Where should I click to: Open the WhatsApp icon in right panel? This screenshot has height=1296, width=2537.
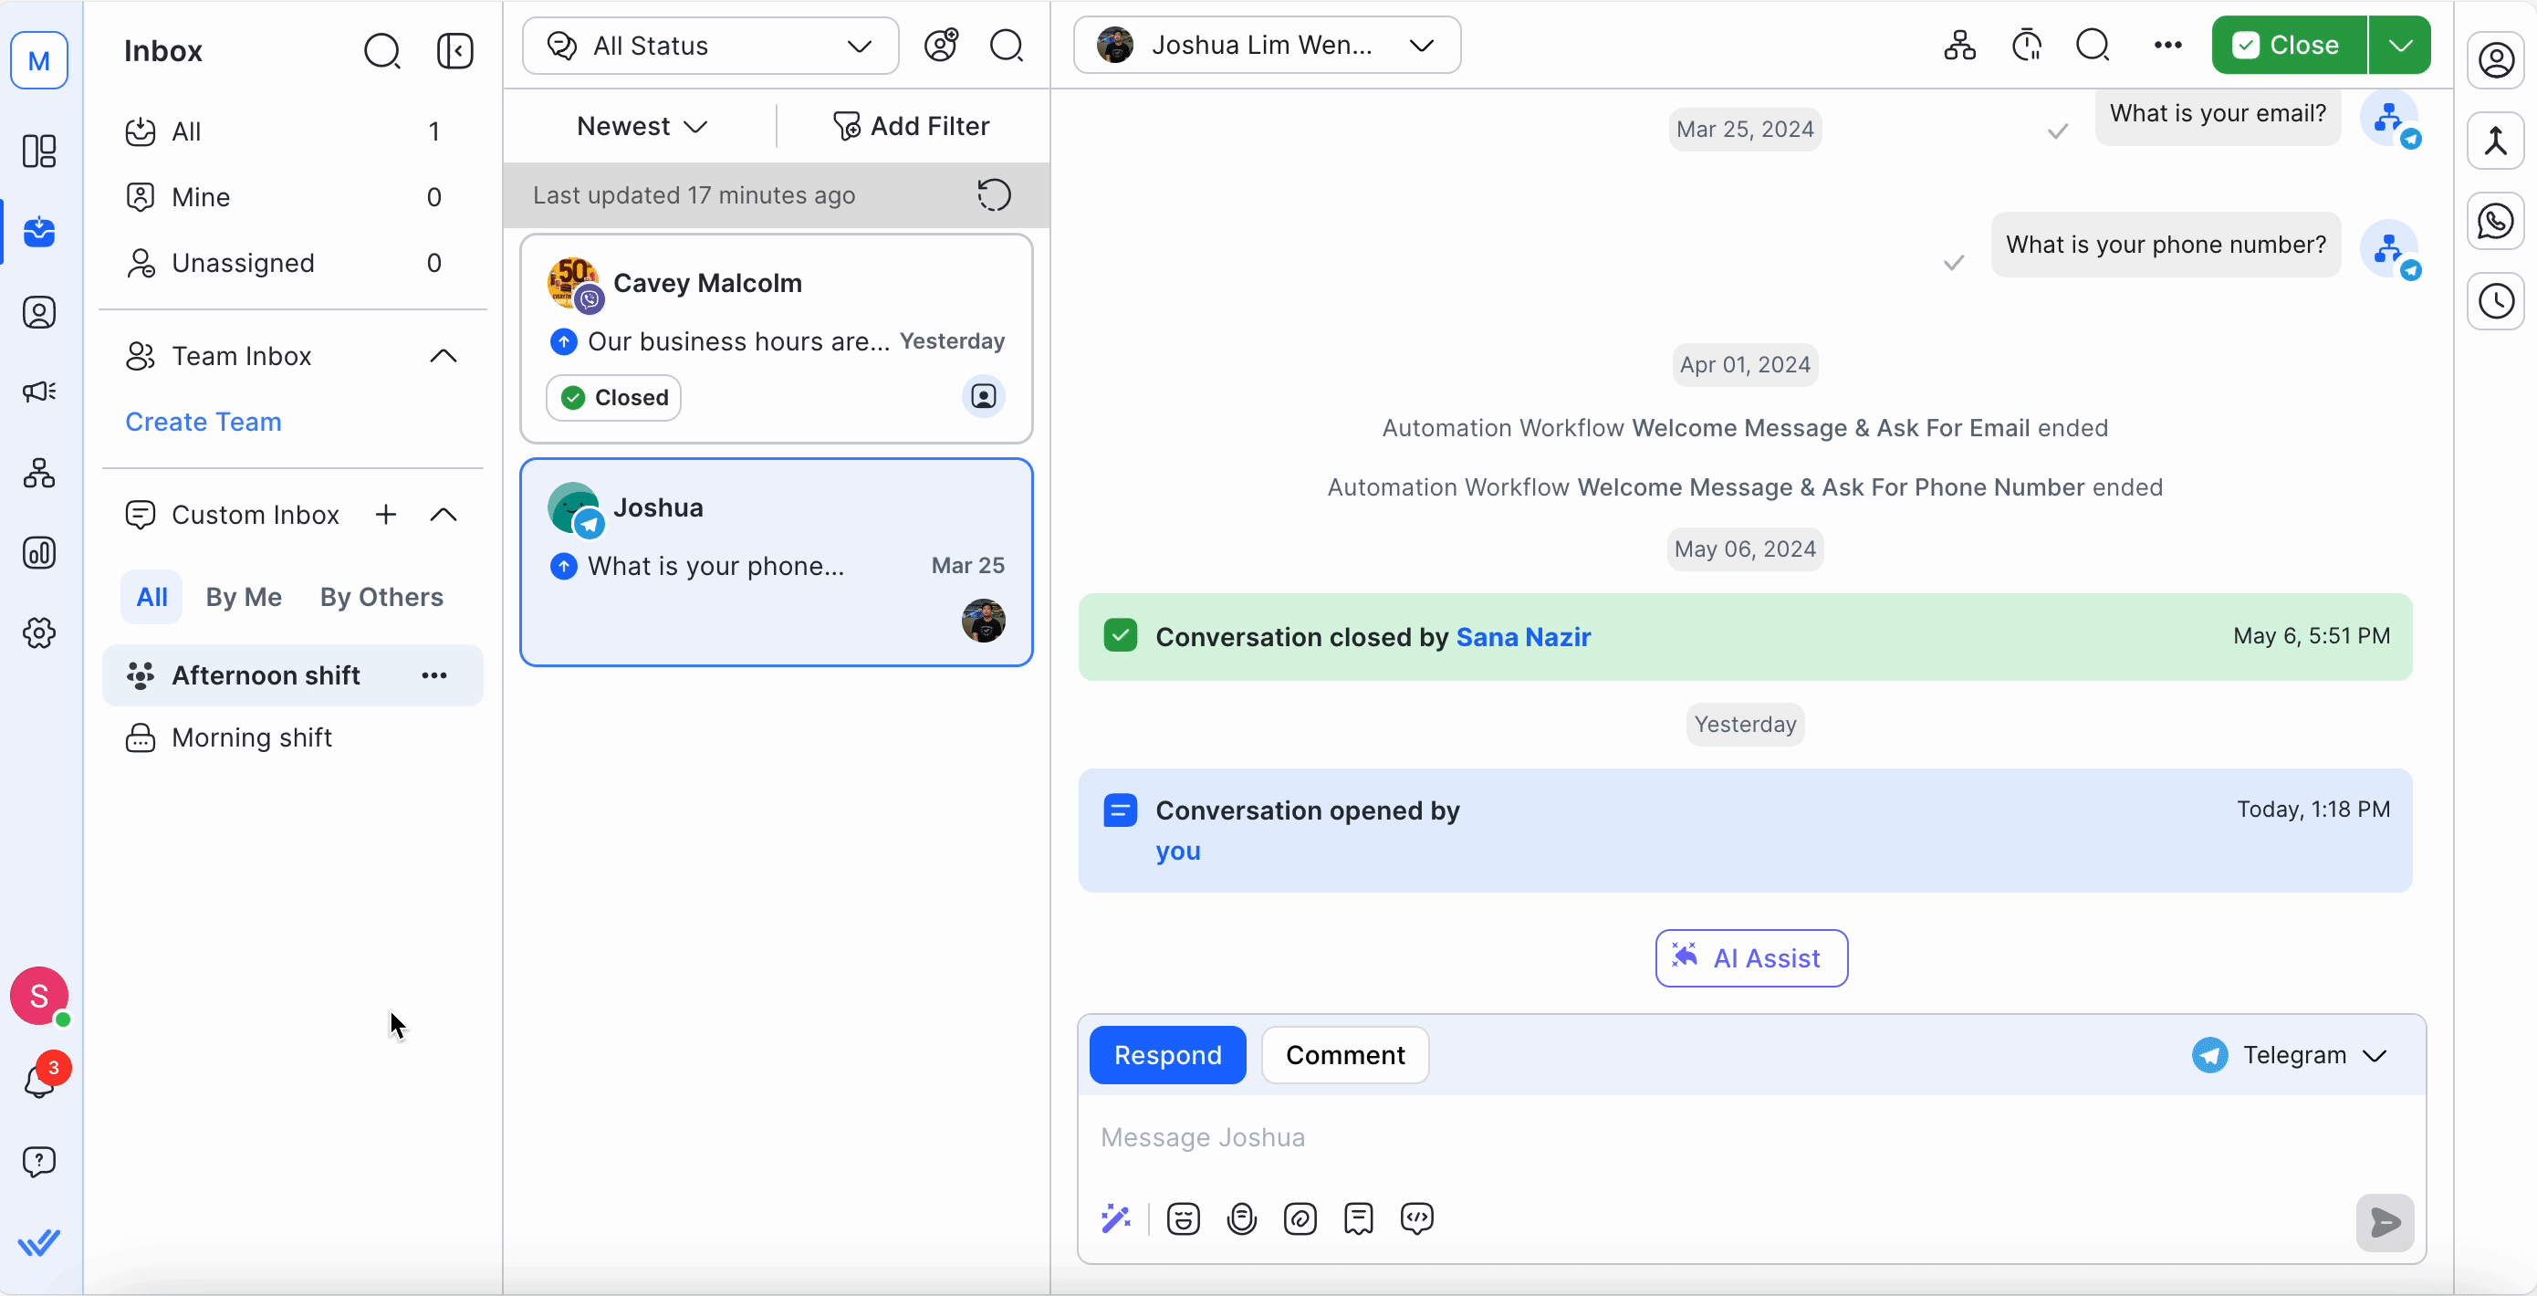click(2495, 221)
